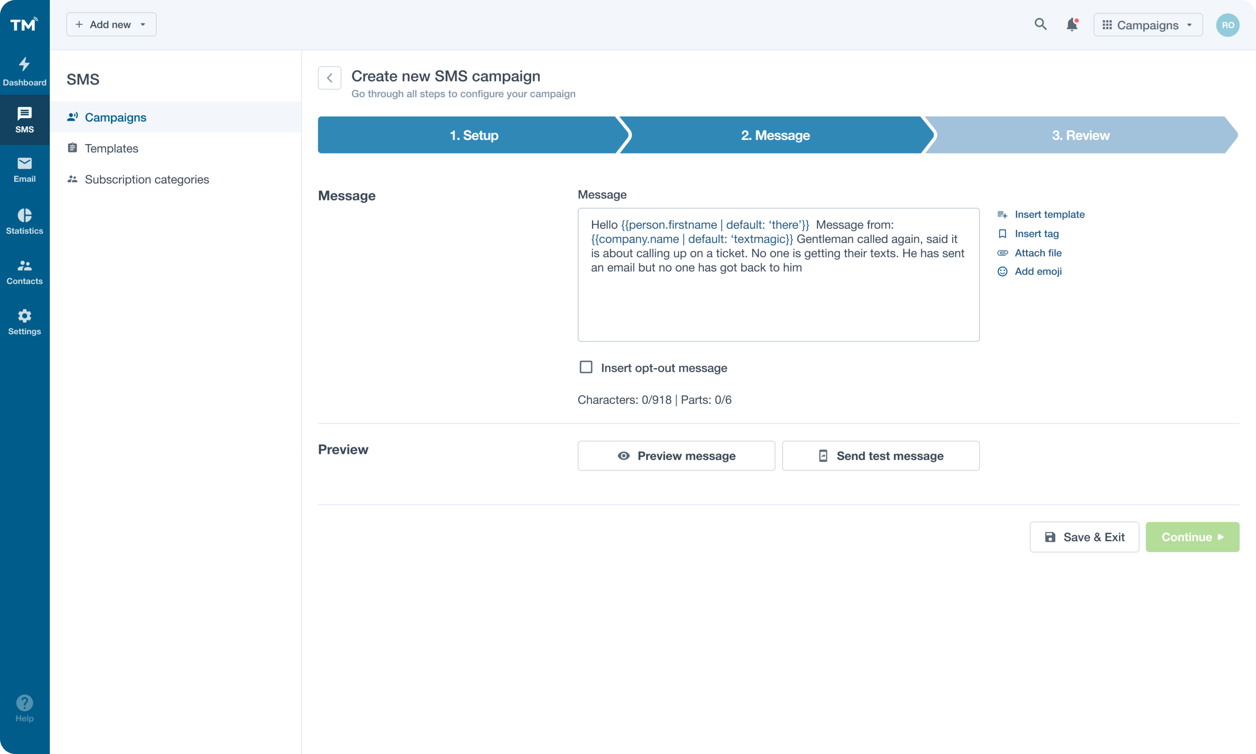Add an emoji to the message
The height and width of the screenshot is (754, 1256).
tap(1038, 271)
